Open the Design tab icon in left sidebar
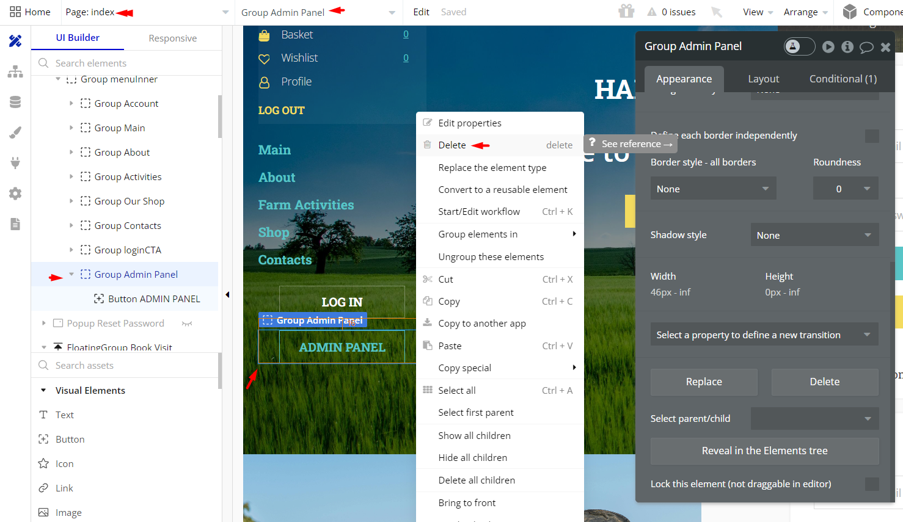 [x=15, y=41]
